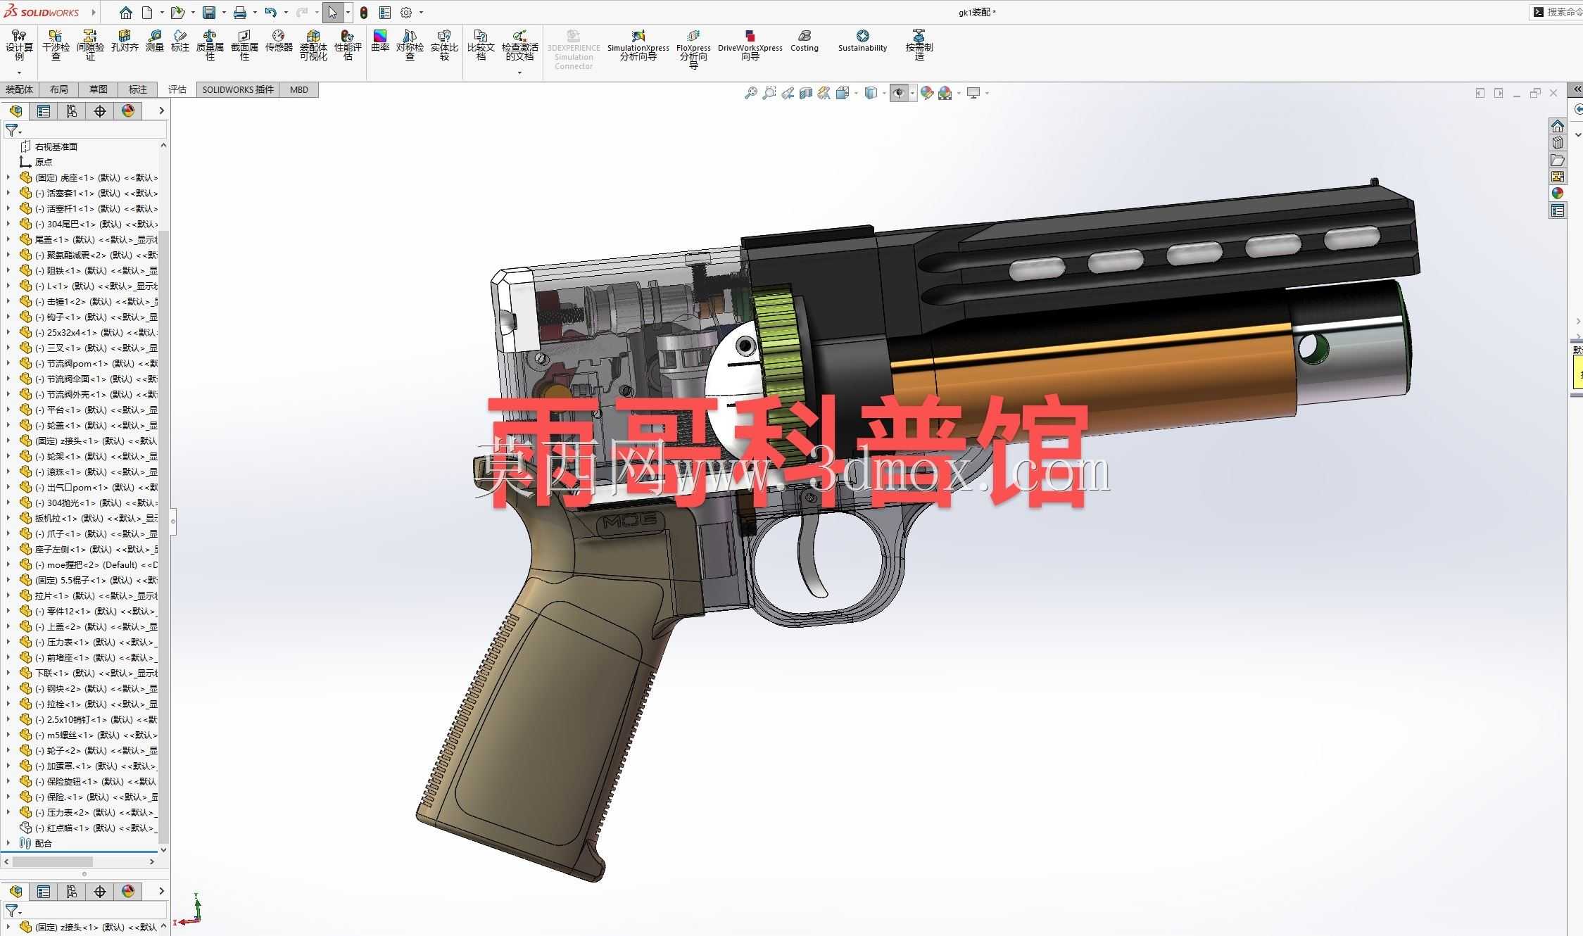This screenshot has width=1583, height=936.
Task: Click the 检查激活的文档 button
Action: click(520, 45)
